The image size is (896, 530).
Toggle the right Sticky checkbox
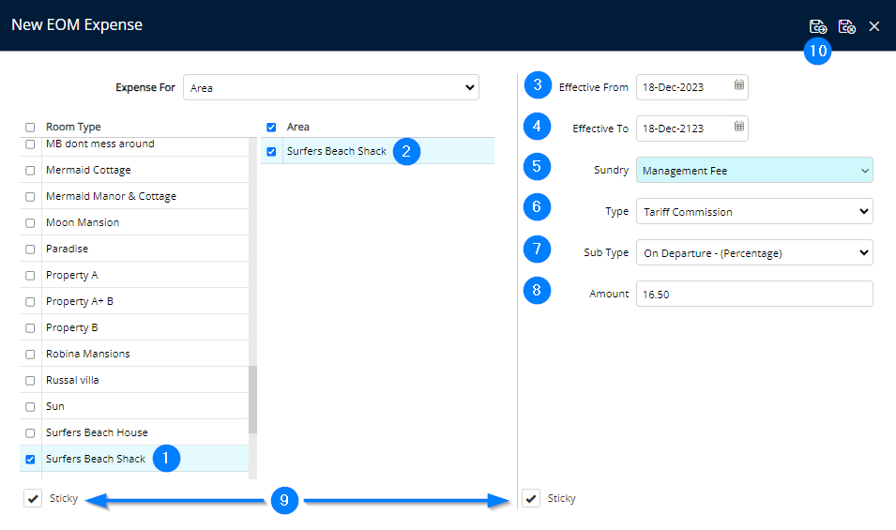532,498
